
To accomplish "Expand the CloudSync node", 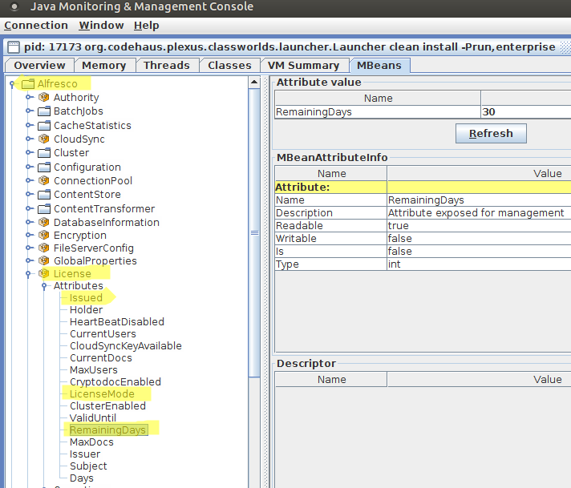I will [x=28, y=139].
